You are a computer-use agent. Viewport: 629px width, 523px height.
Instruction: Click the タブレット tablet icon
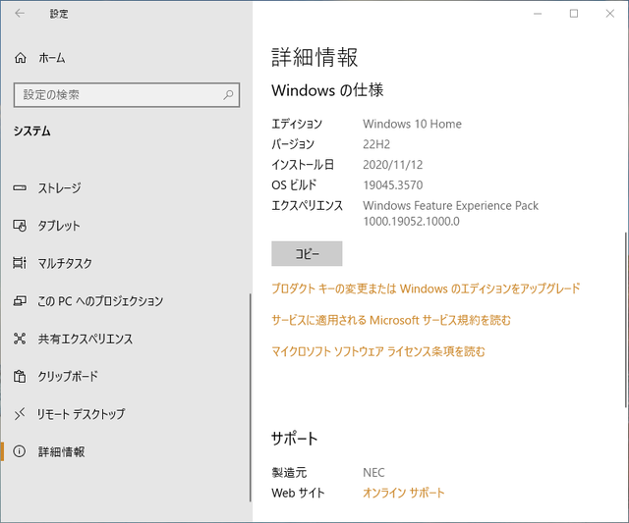coord(20,226)
